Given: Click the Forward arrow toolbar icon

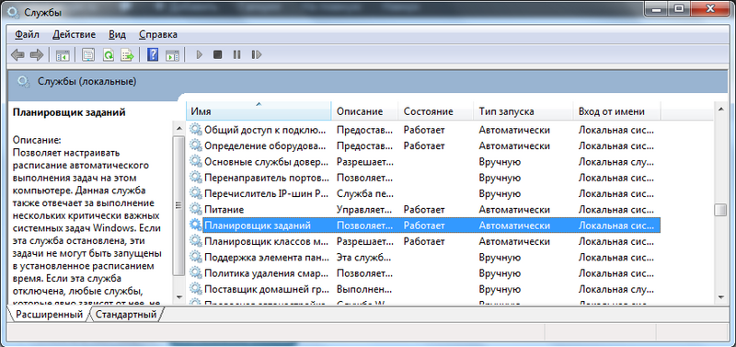Looking at the screenshot, I should point(37,55).
